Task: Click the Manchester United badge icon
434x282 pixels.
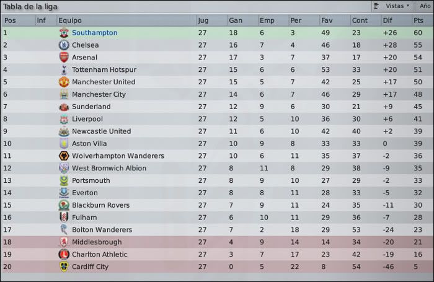Action: [x=64, y=82]
